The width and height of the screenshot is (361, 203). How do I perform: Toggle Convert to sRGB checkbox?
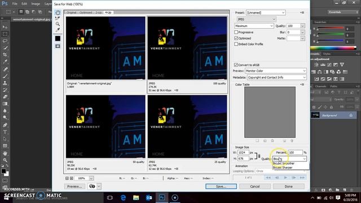[236, 65]
